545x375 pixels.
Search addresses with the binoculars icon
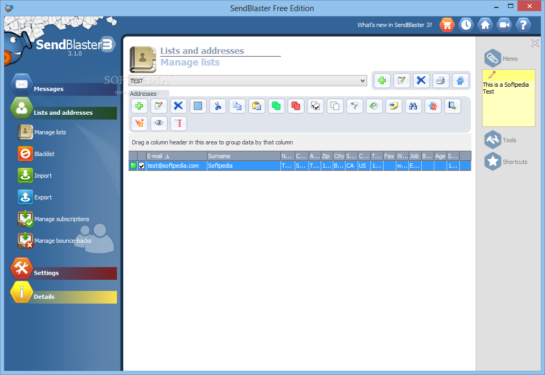(413, 106)
